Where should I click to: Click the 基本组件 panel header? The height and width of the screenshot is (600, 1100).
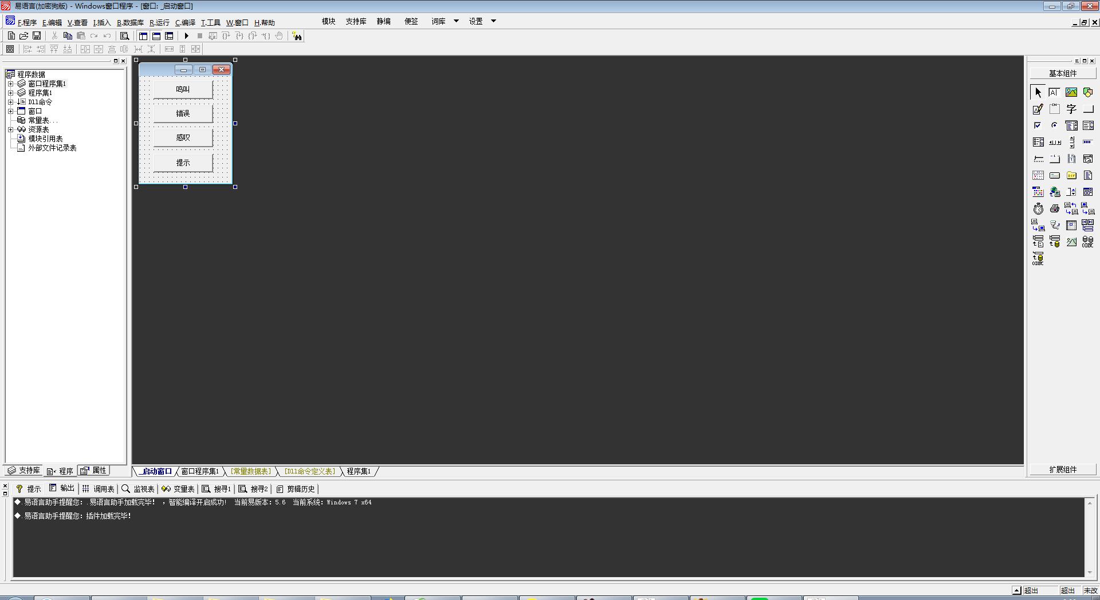click(1063, 73)
